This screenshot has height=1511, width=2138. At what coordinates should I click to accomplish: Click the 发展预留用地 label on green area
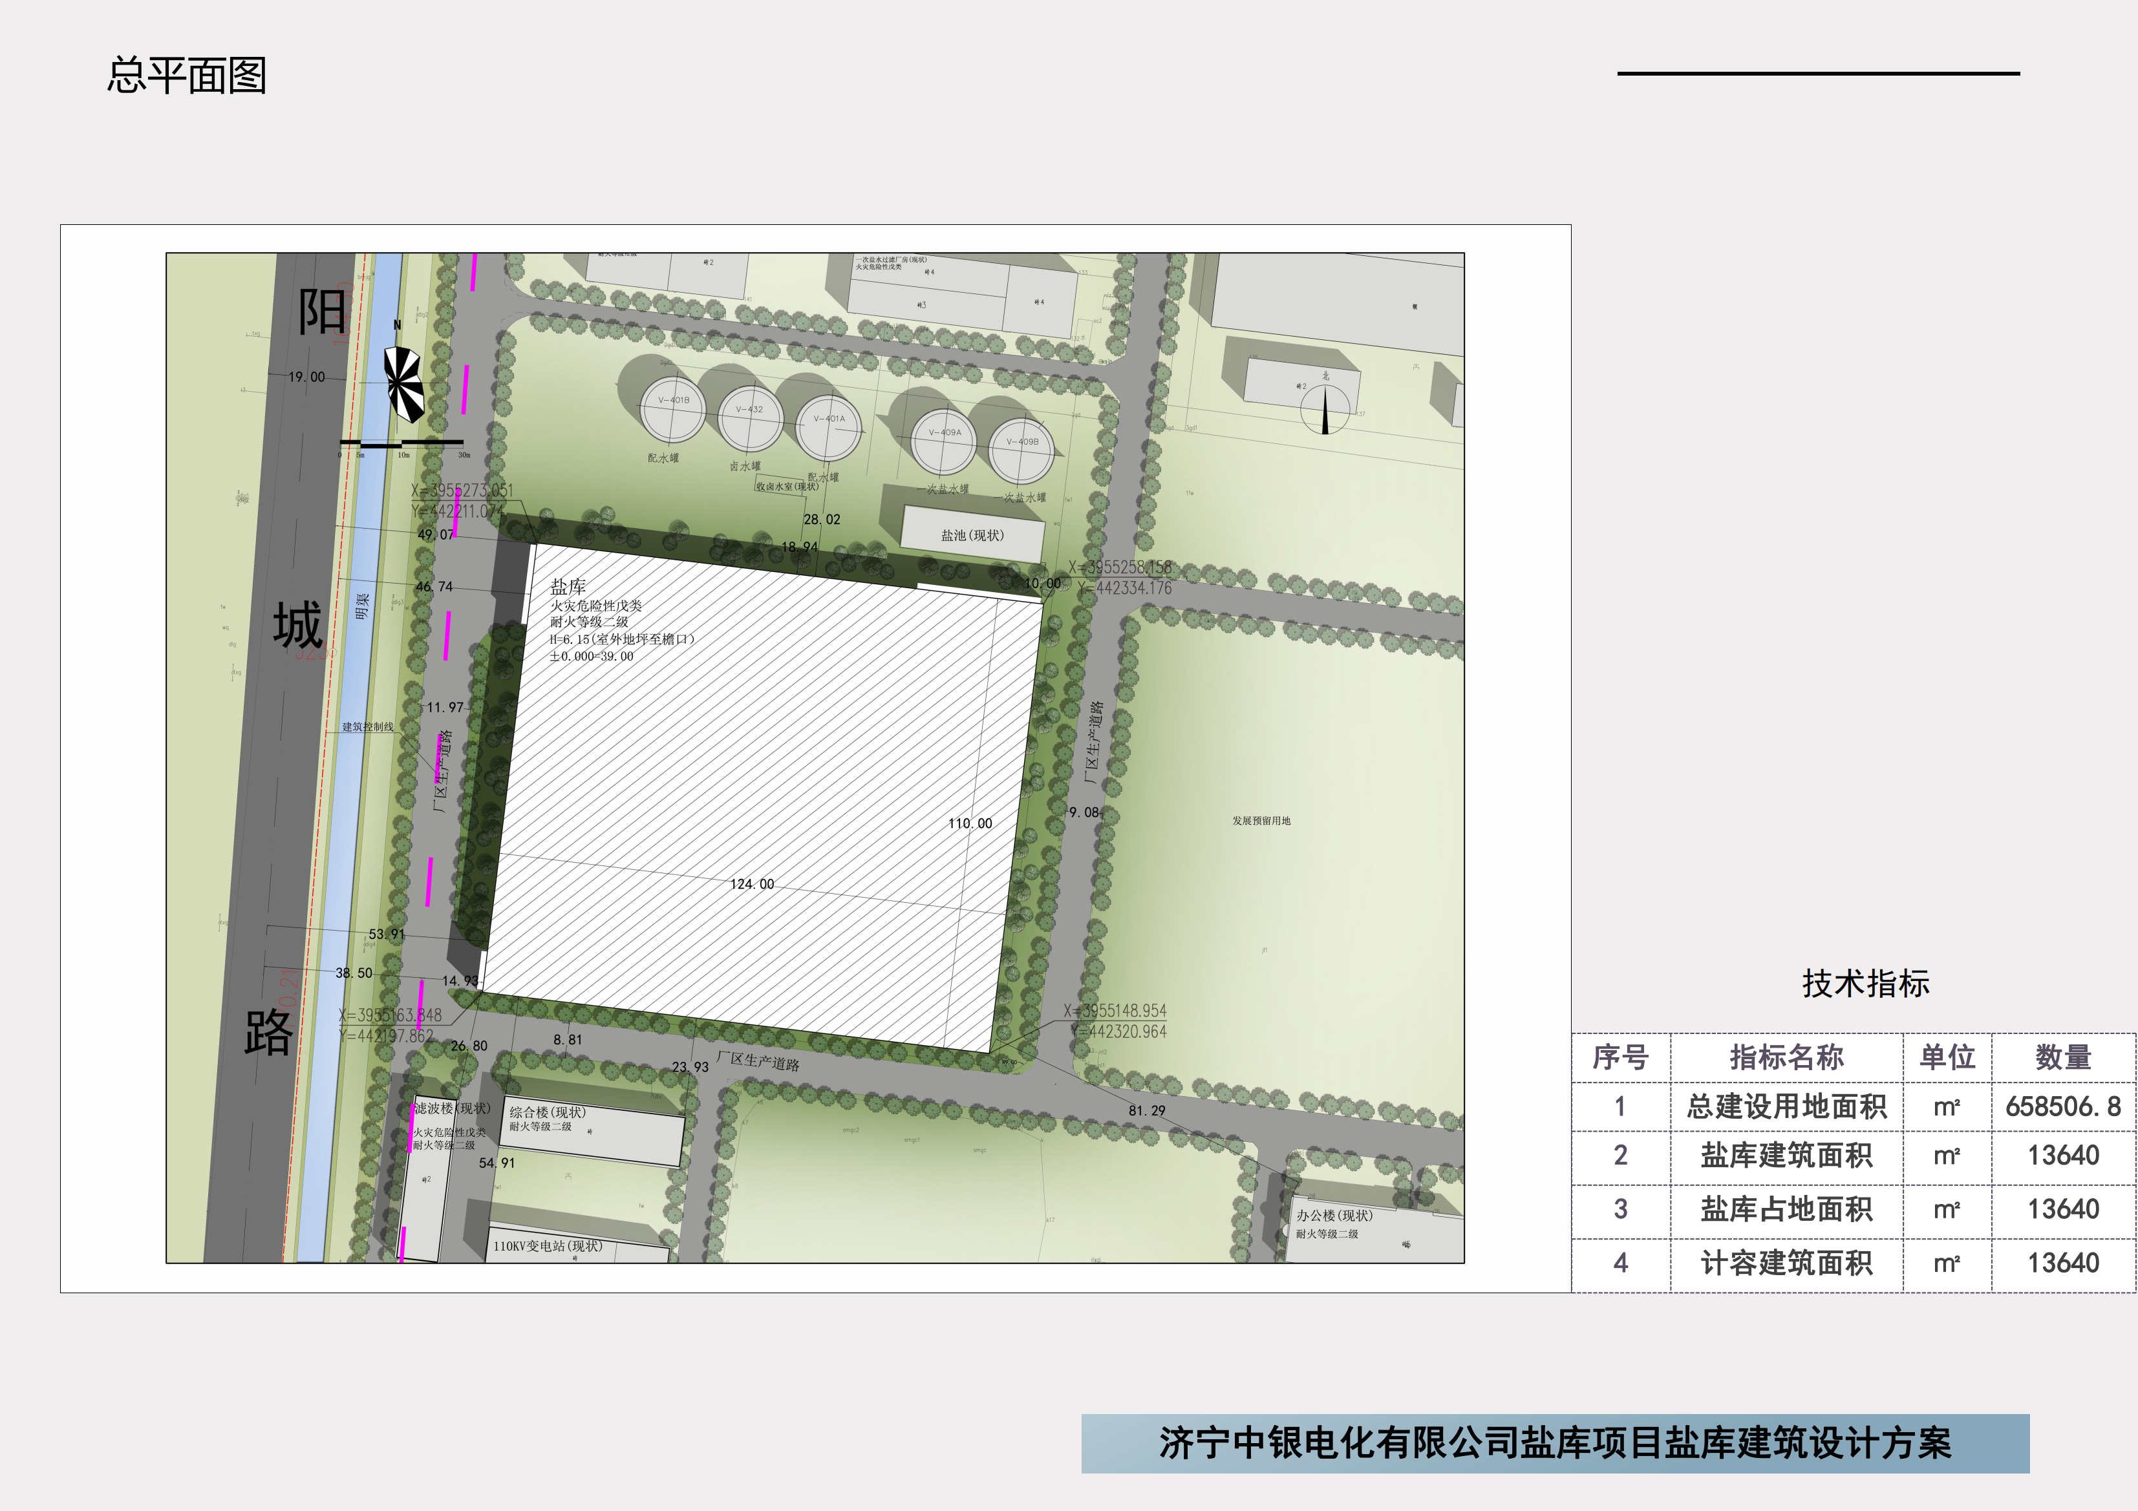click(x=1261, y=821)
